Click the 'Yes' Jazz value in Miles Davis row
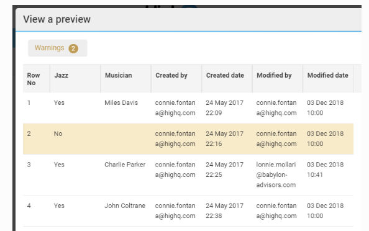Viewport: 369px width, 231px height. pos(59,103)
